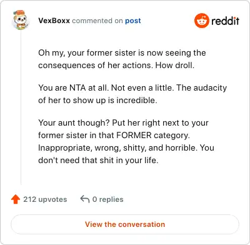Click the first paragraph about former sister
The width and height of the screenshot is (250, 245).
click(x=122, y=59)
